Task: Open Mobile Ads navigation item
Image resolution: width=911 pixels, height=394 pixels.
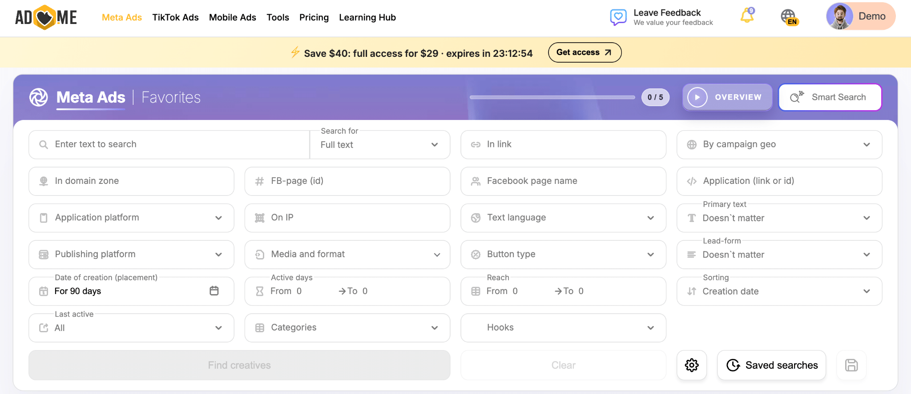Action: [233, 17]
